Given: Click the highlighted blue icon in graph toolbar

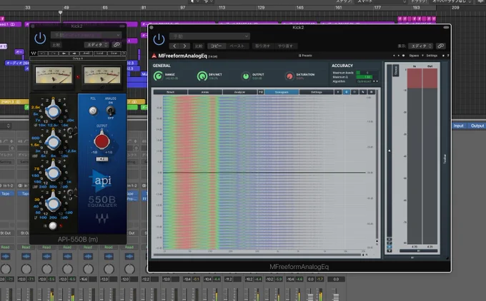Looking at the screenshot, I should coord(346,92).
